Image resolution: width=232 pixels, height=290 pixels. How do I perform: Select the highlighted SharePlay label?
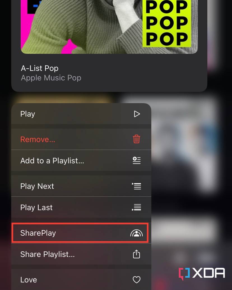pyautogui.click(x=38, y=233)
